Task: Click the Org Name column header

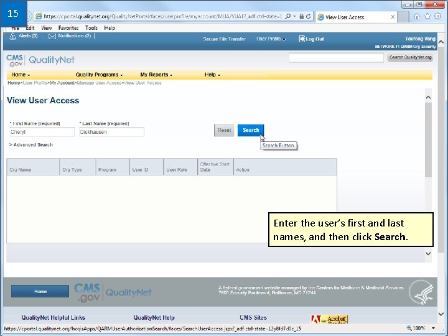Action: [33, 167]
